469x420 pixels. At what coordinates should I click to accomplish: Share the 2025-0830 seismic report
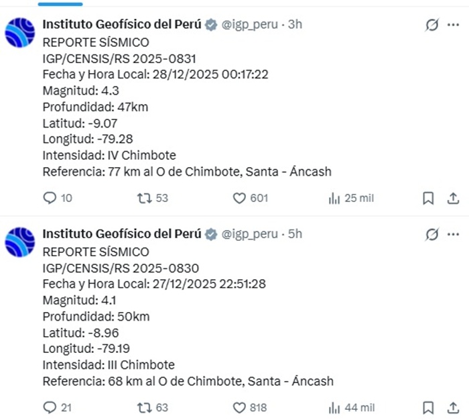point(453,407)
